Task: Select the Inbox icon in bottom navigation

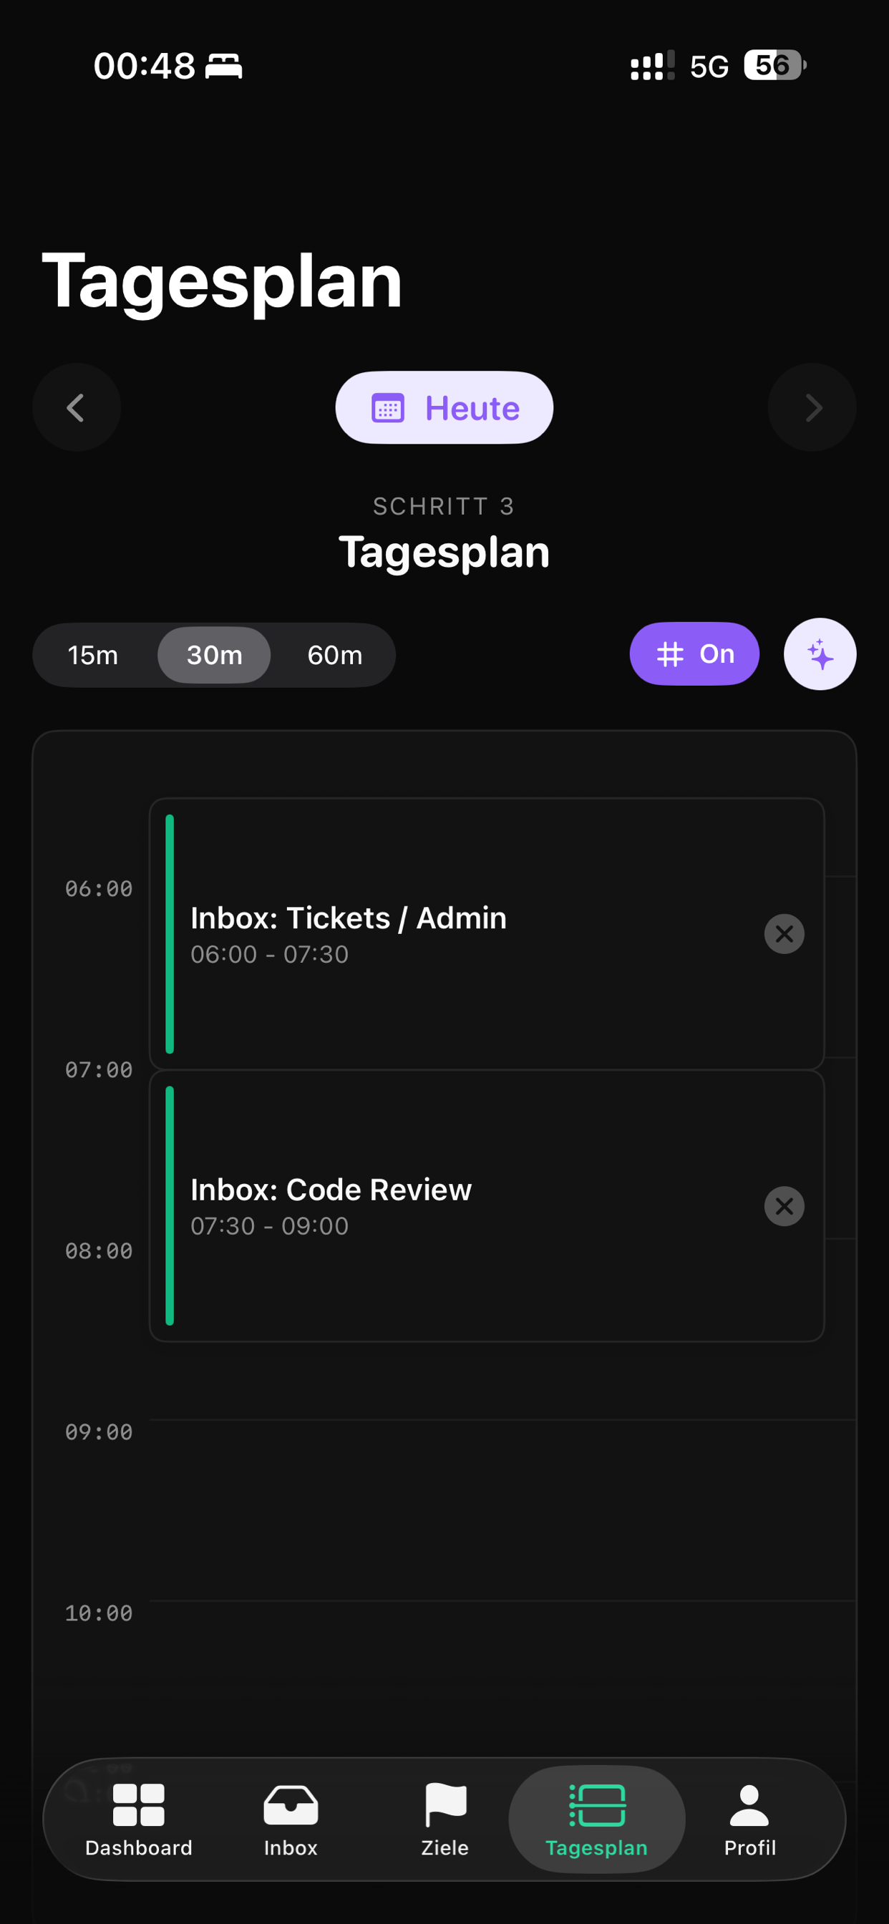Action: 290,1806
